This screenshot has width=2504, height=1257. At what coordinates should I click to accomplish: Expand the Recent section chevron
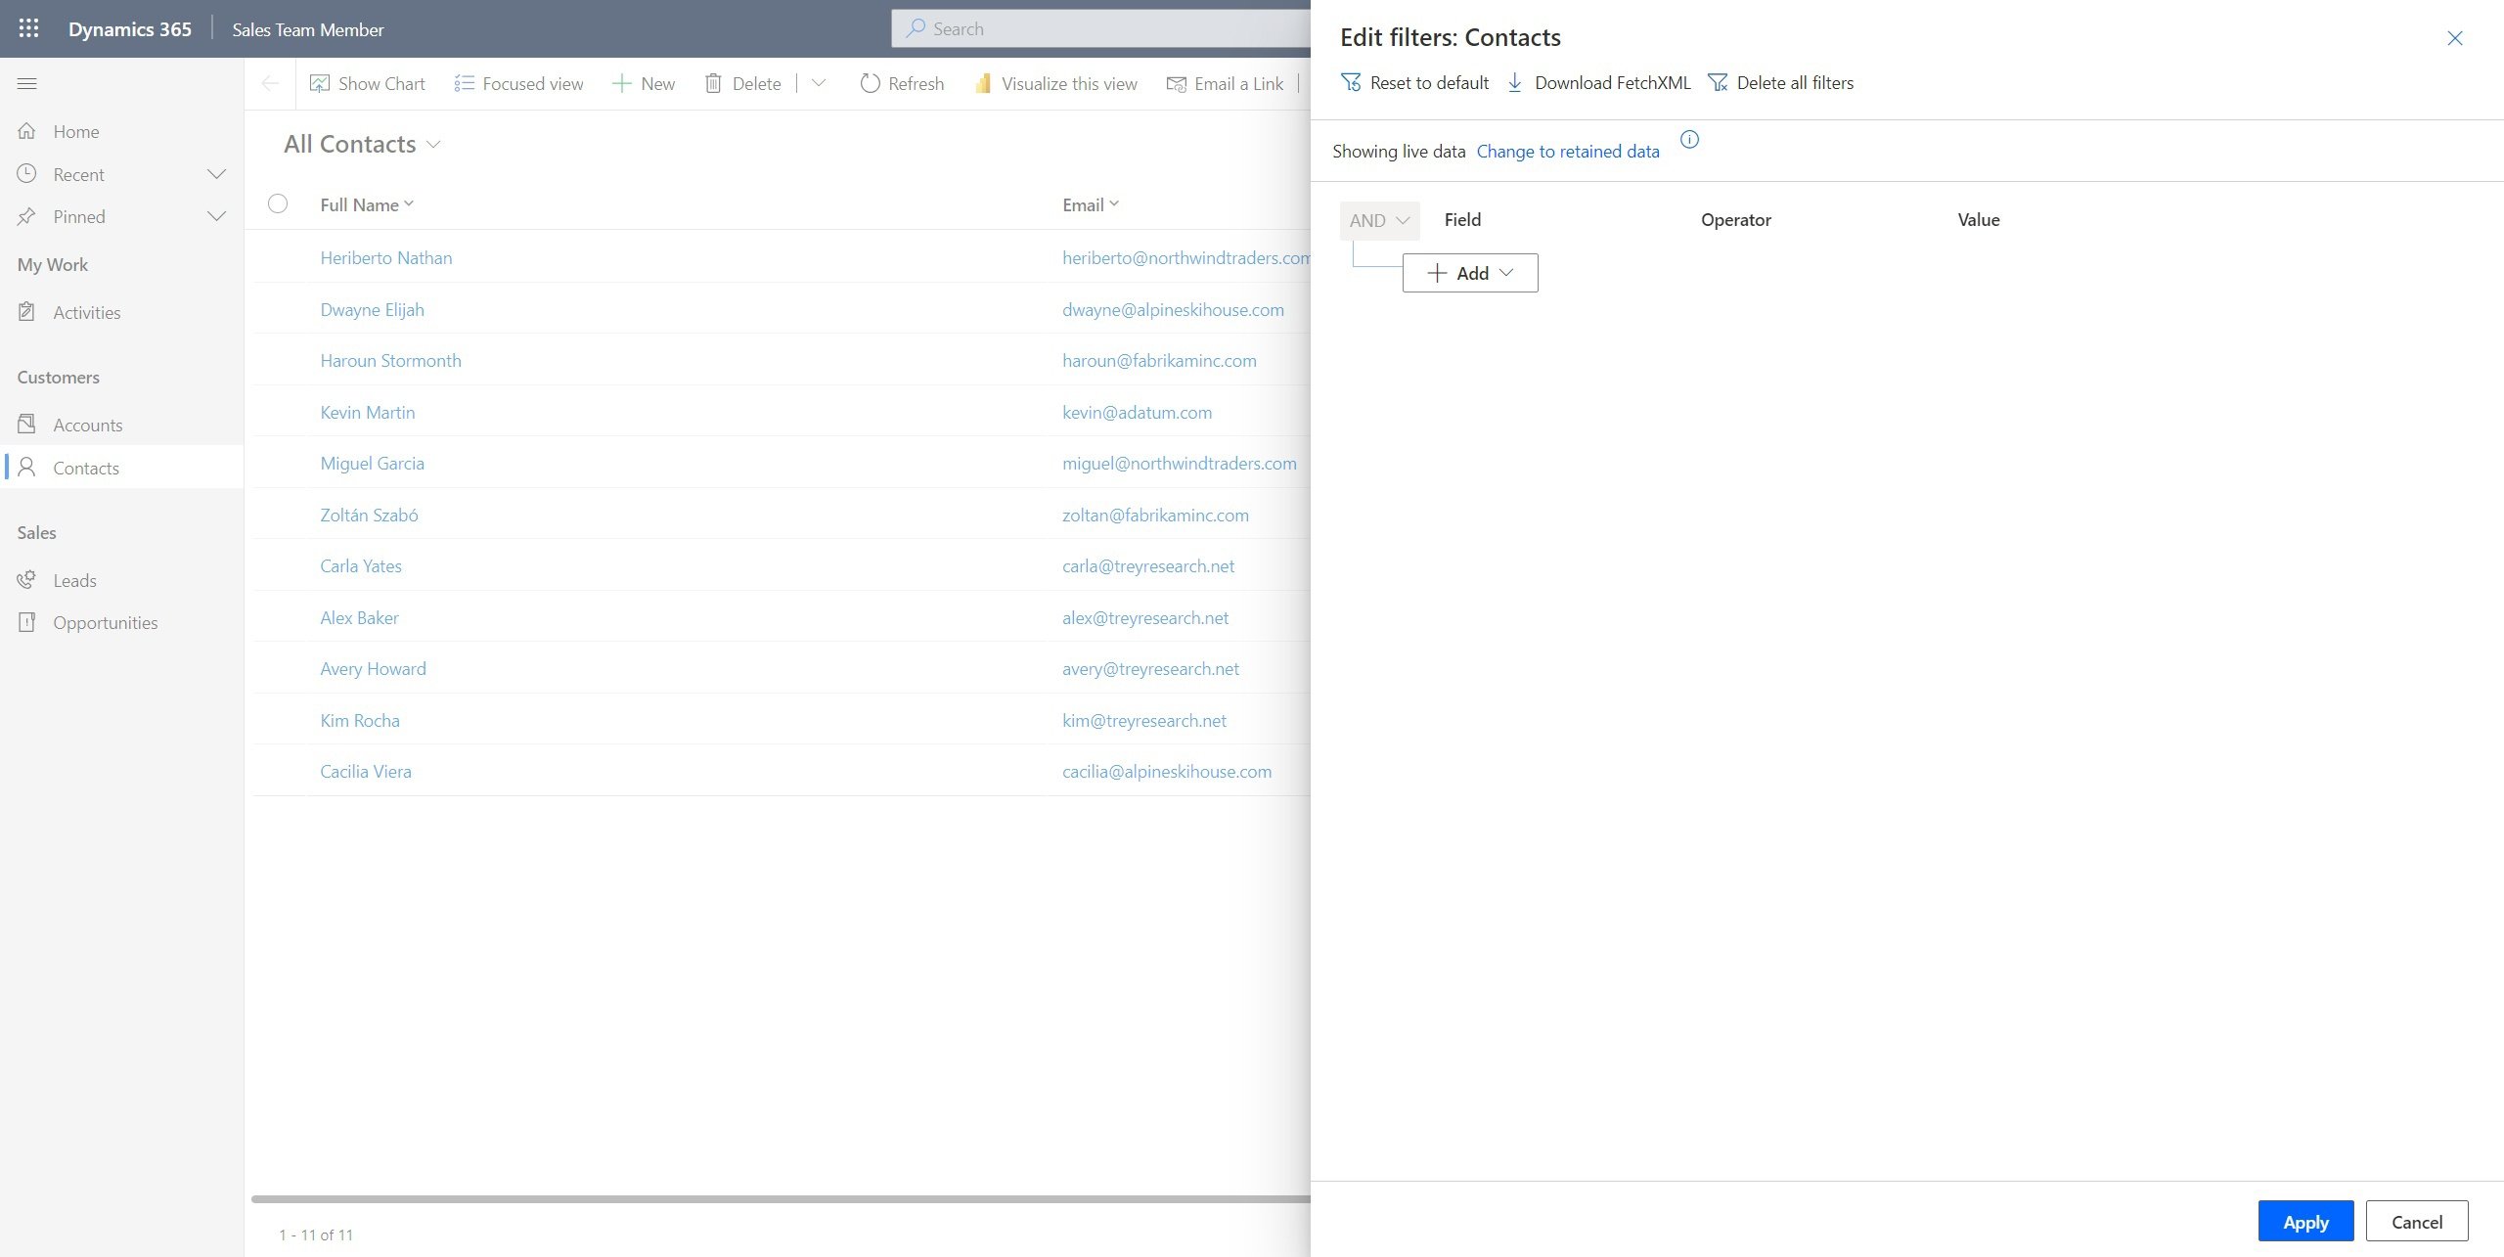[217, 174]
